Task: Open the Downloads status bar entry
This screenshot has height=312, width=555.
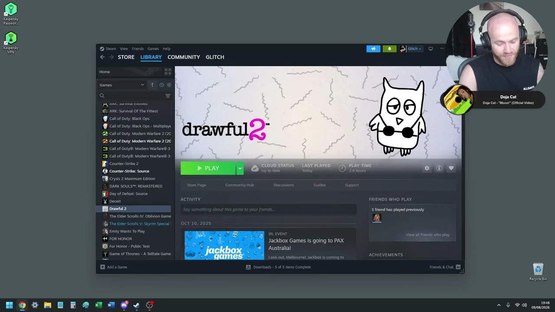Action: coord(278,267)
